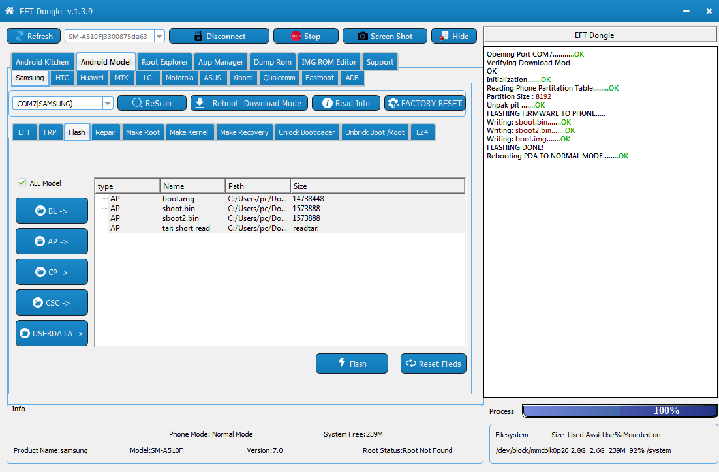Select the HTC brand tab
The height and width of the screenshot is (472, 719).
point(63,78)
